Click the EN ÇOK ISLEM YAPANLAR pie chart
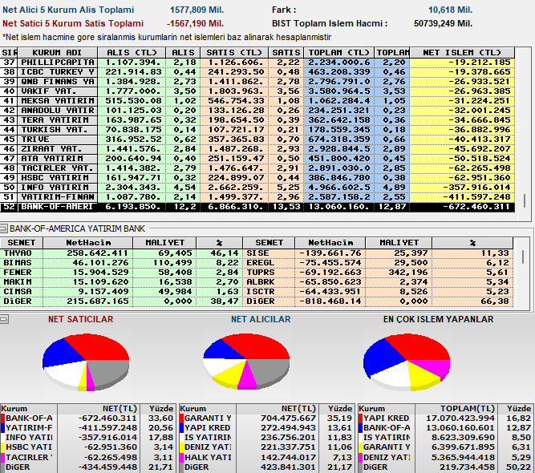The image size is (535, 473). coord(407,362)
